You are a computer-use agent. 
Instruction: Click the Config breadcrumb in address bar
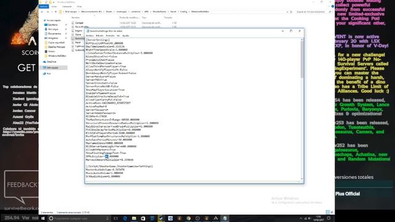pos(184,12)
